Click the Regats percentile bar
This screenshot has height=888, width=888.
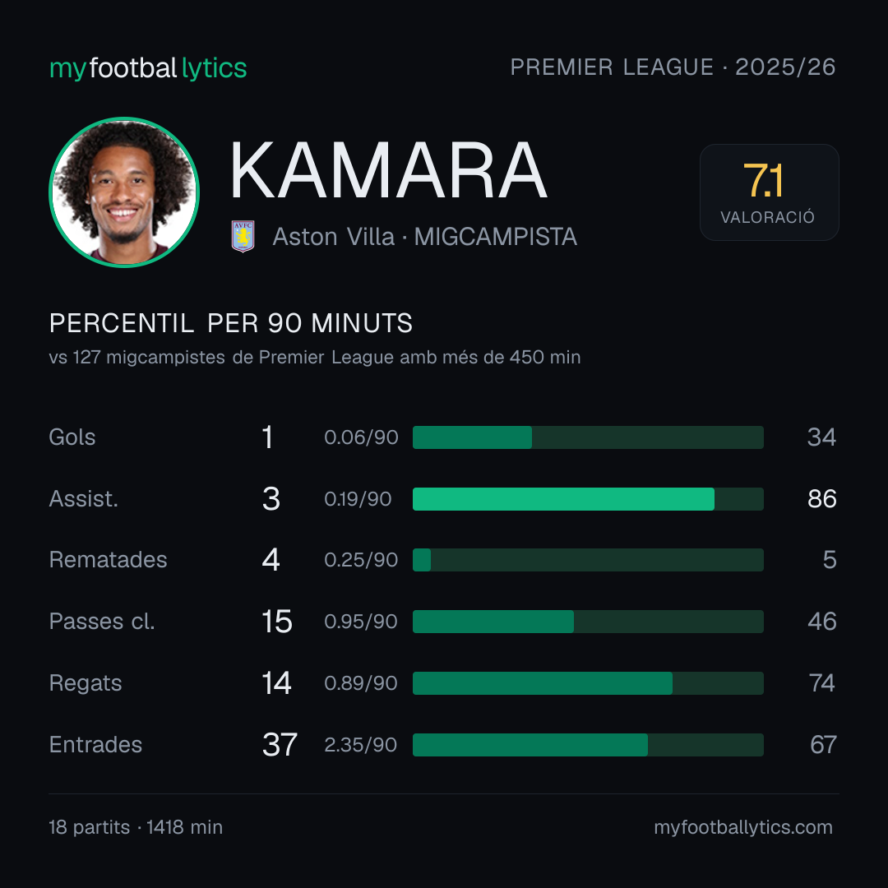pyautogui.click(x=588, y=683)
